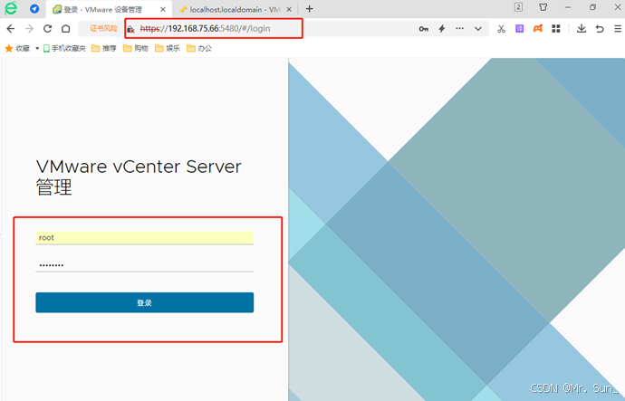Click the undo closed tab icon

(x=600, y=29)
